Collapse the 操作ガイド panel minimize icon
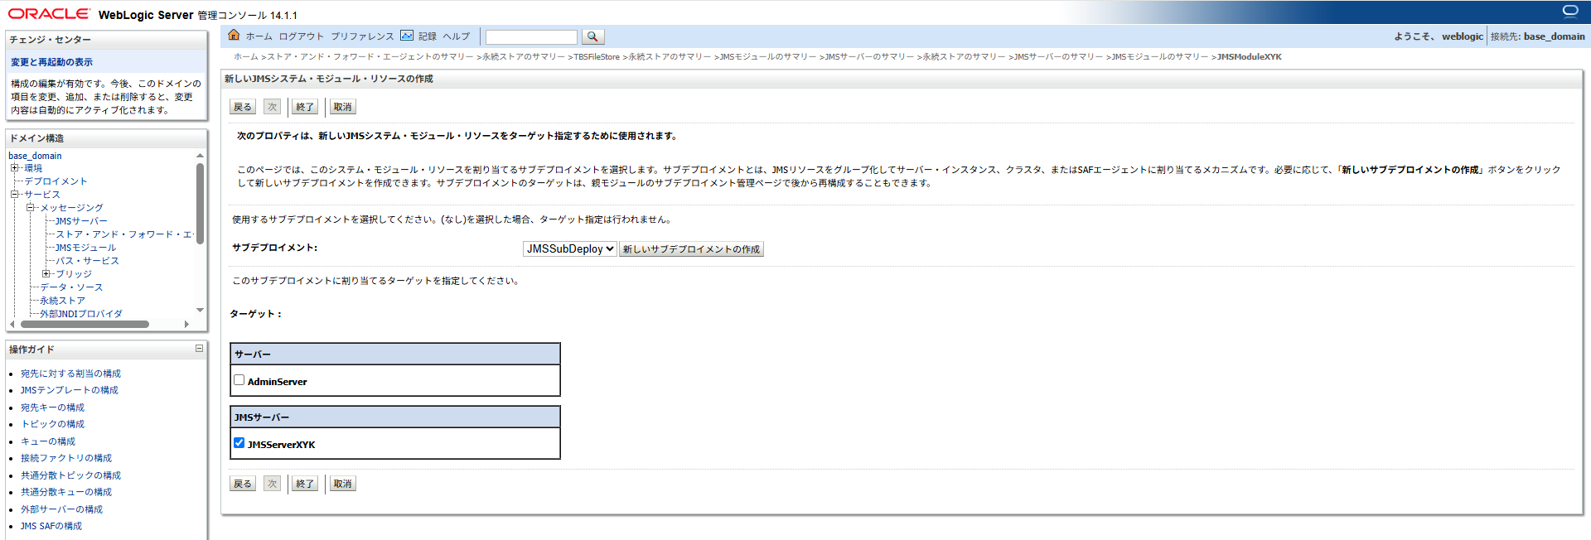The height and width of the screenshot is (540, 1591). (199, 349)
